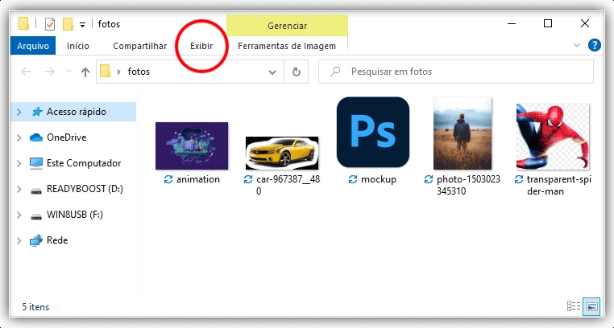The image size is (614, 328).
Task: Minimize the fotos window
Action: 512,24
